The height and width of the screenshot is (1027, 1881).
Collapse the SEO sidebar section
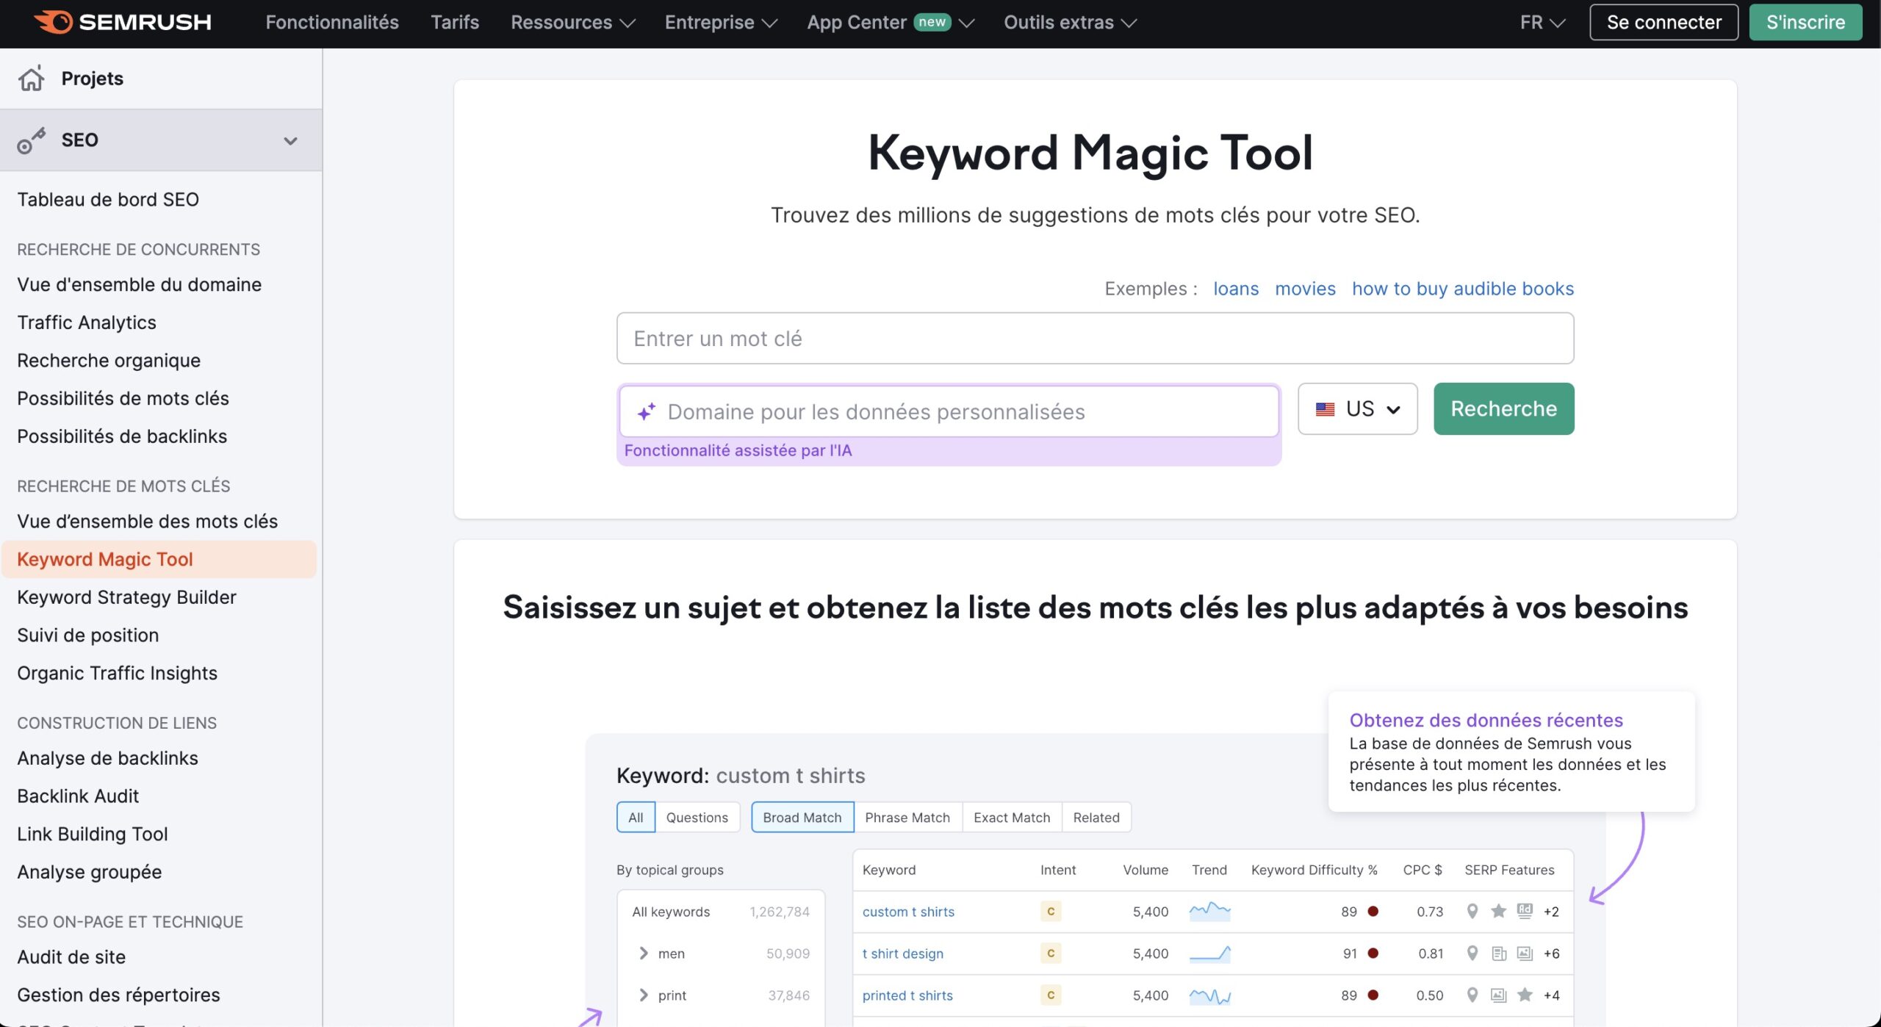click(x=290, y=140)
